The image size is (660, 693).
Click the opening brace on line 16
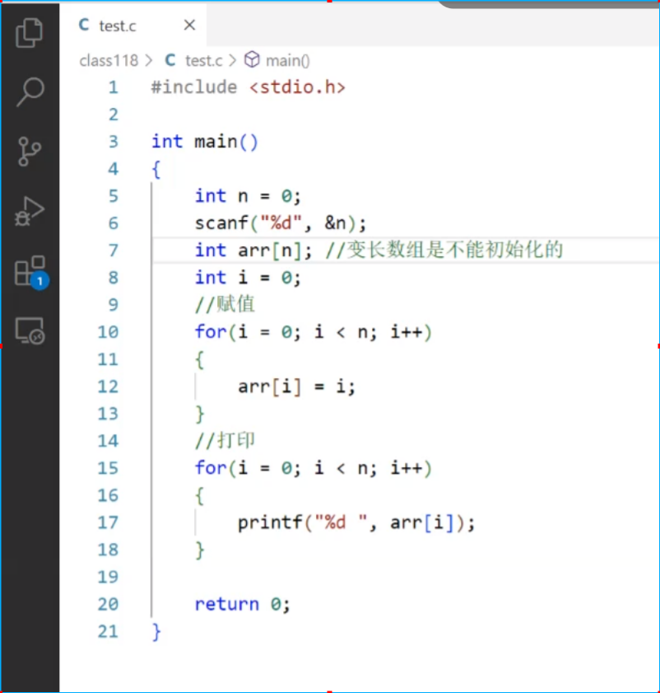click(x=199, y=496)
